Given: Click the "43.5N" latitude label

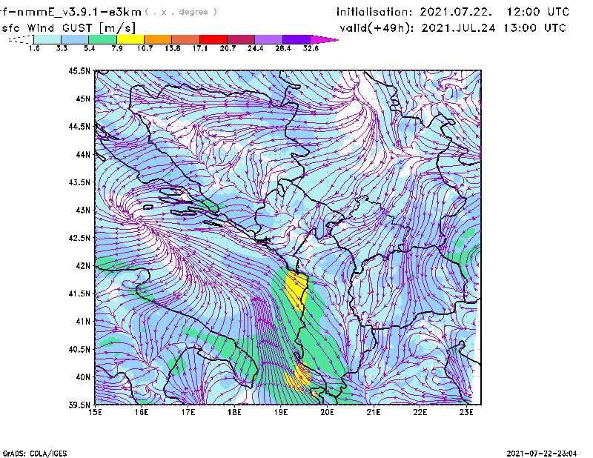Looking at the screenshot, I should click(x=79, y=182).
